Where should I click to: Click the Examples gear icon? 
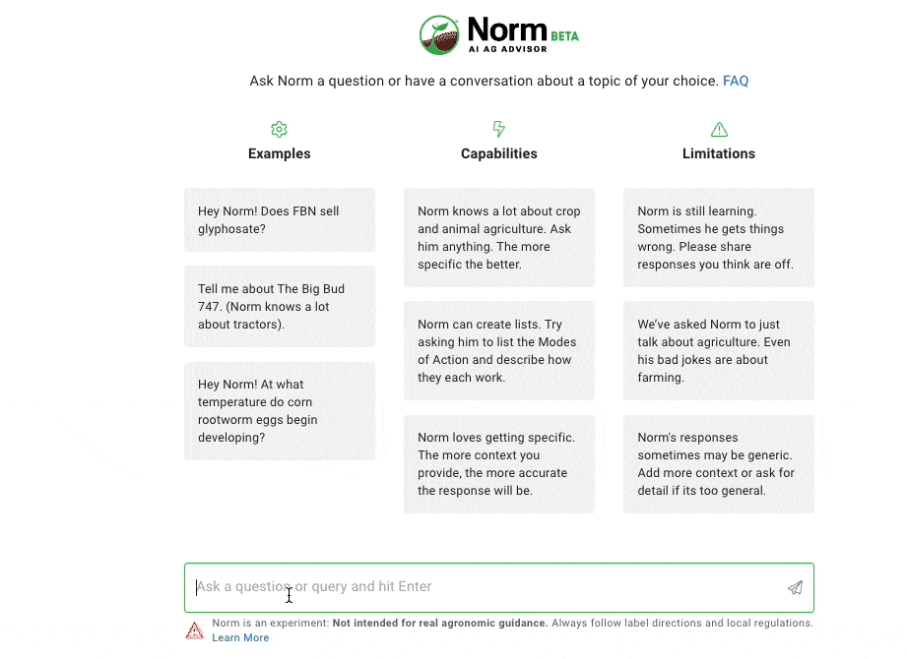pos(279,130)
